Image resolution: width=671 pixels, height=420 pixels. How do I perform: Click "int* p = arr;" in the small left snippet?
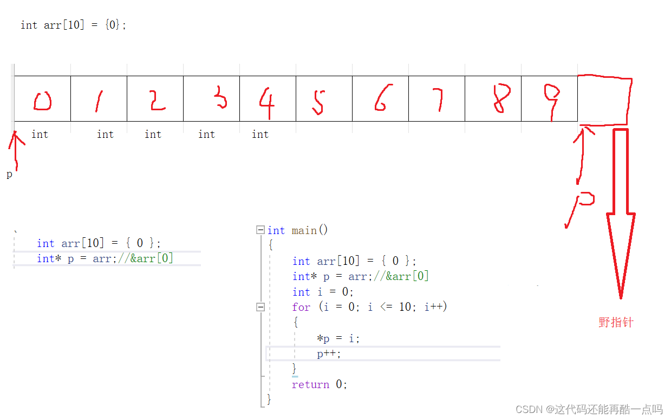click(105, 258)
